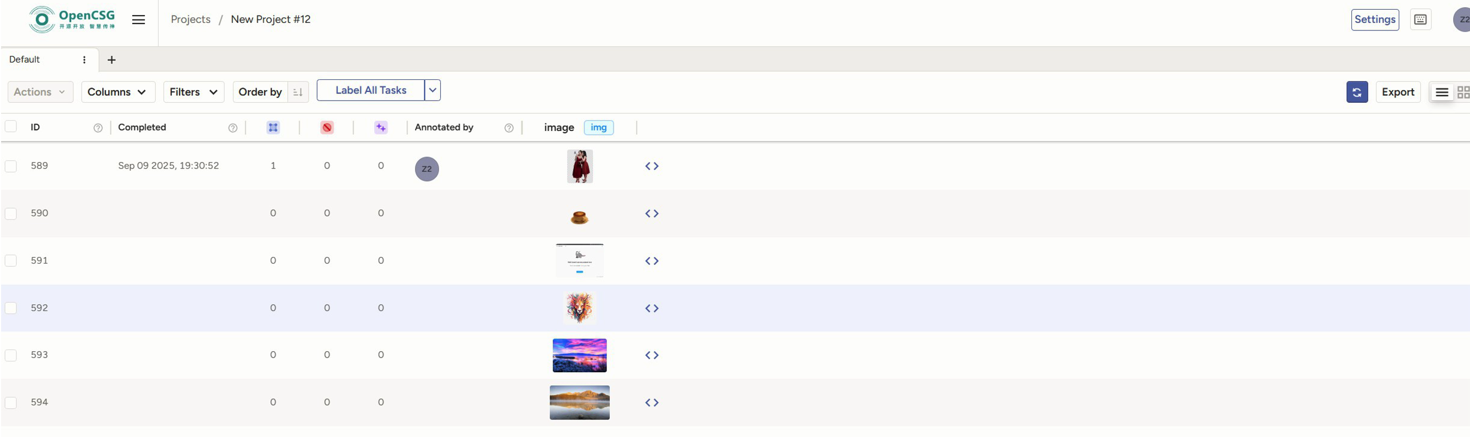Select the Default tab
This screenshot has height=437, width=1470.
[x=24, y=60]
